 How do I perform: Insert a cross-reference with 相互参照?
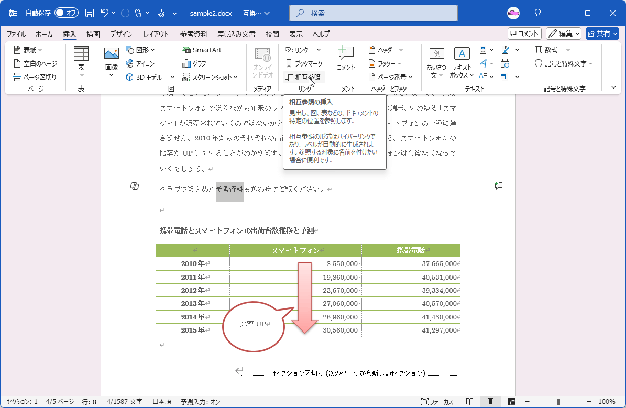pos(304,77)
